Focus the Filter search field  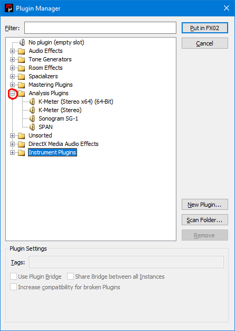point(100,27)
